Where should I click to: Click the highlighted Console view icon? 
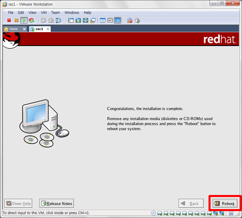118,20
